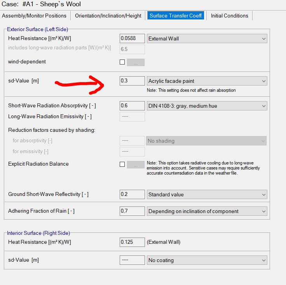Click the exterior Heat Resistance field showing 0.0588
Screen dimensions: 286x285
(x=132, y=38)
